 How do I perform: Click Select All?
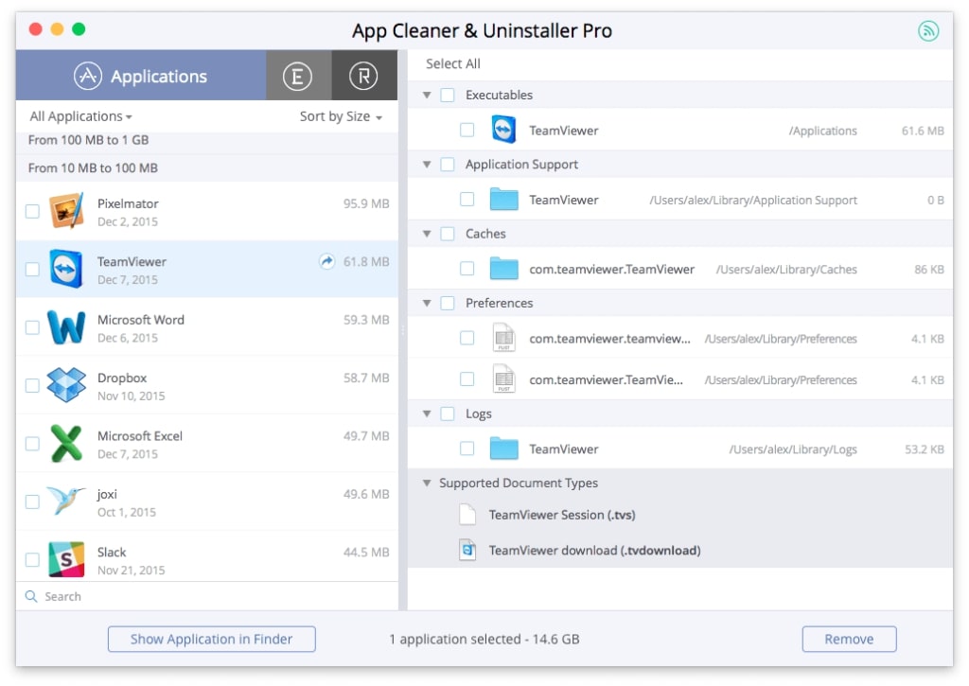click(x=453, y=63)
